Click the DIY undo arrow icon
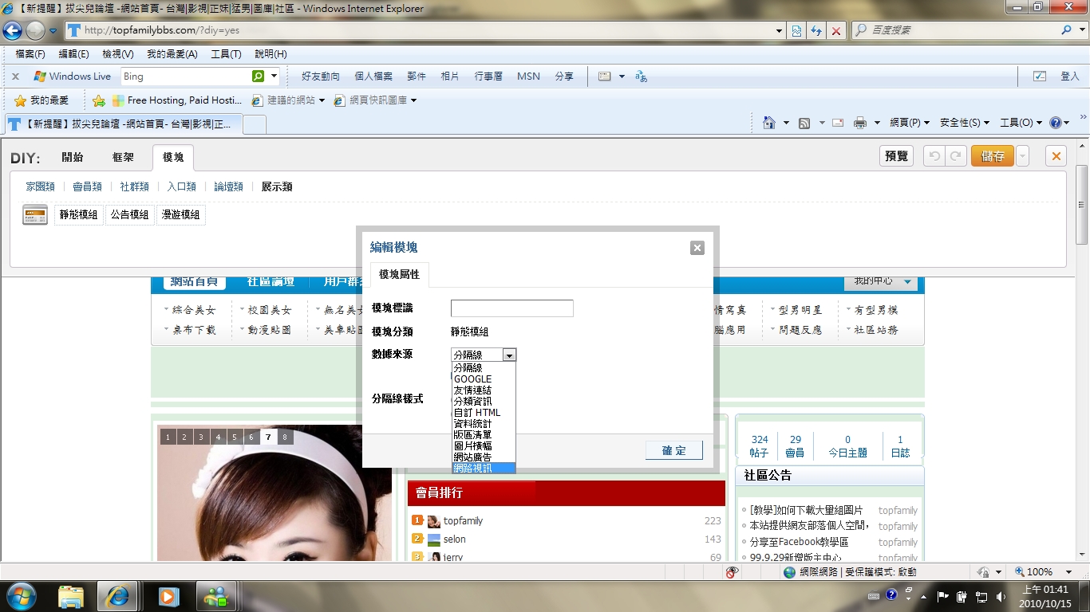Screen dimensions: 1090x612 pyautogui.click(x=935, y=156)
